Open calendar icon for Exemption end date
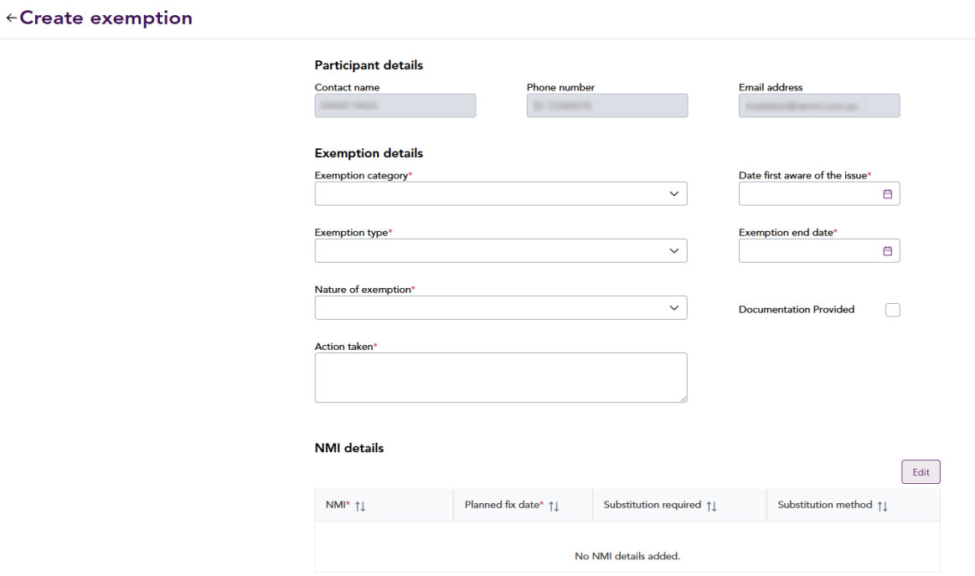Viewport: 975px width, 576px height. pyautogui.click(x=887, y=251)
